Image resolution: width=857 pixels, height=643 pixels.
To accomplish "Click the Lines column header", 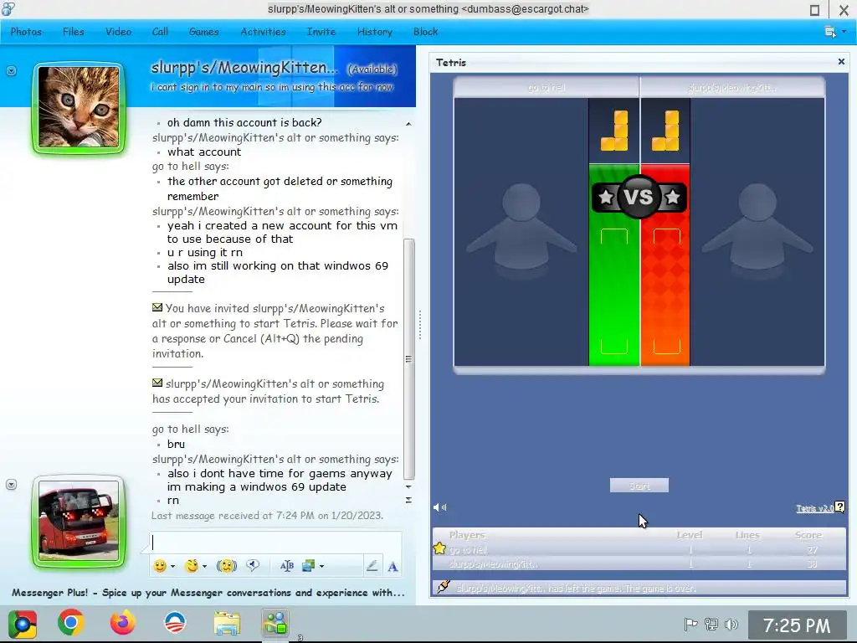I will tap(747, 535).
